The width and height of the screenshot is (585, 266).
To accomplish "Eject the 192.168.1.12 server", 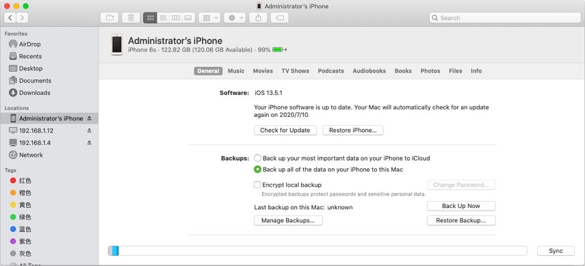I will coord(89,131).
